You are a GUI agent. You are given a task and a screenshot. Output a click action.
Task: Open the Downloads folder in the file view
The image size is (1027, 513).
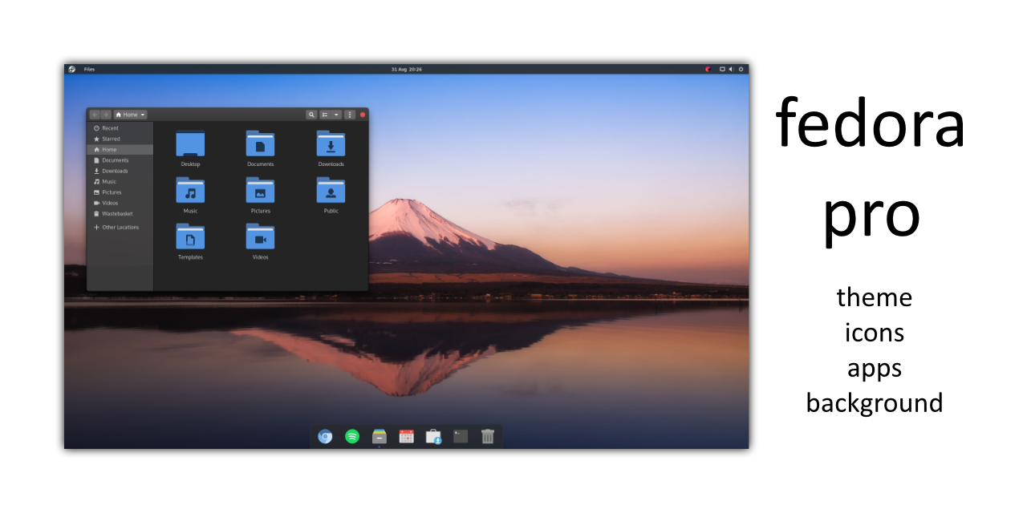[x=331, y=145]
